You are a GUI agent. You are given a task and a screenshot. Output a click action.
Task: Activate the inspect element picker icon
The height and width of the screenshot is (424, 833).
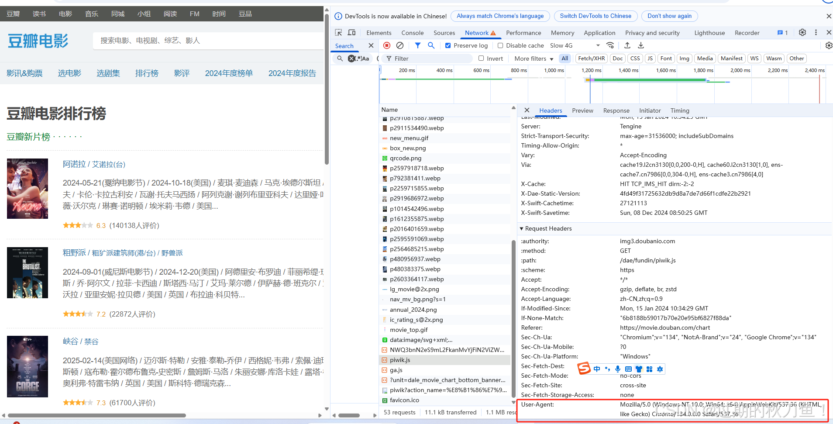click(x=338, y=33)
